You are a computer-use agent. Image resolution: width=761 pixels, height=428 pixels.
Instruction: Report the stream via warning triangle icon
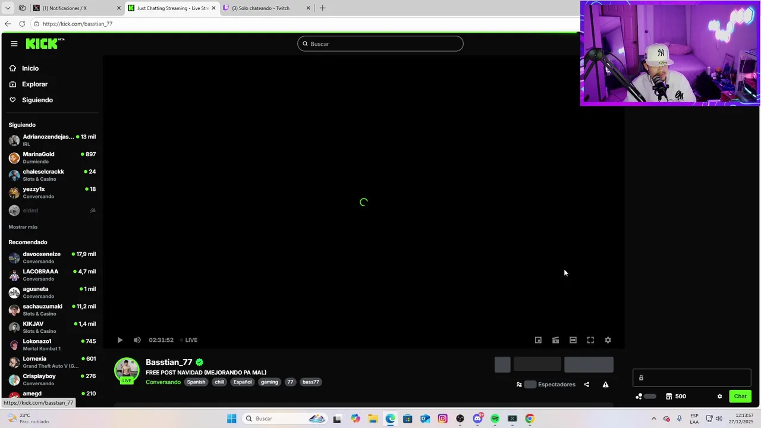pyautogui.click(x=605, y=385)
